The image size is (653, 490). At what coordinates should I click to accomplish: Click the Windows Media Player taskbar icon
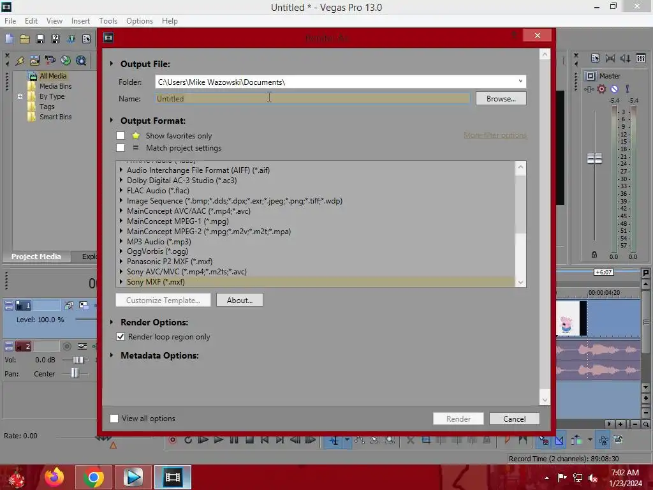pyautogui.click(x=134, y=477)
